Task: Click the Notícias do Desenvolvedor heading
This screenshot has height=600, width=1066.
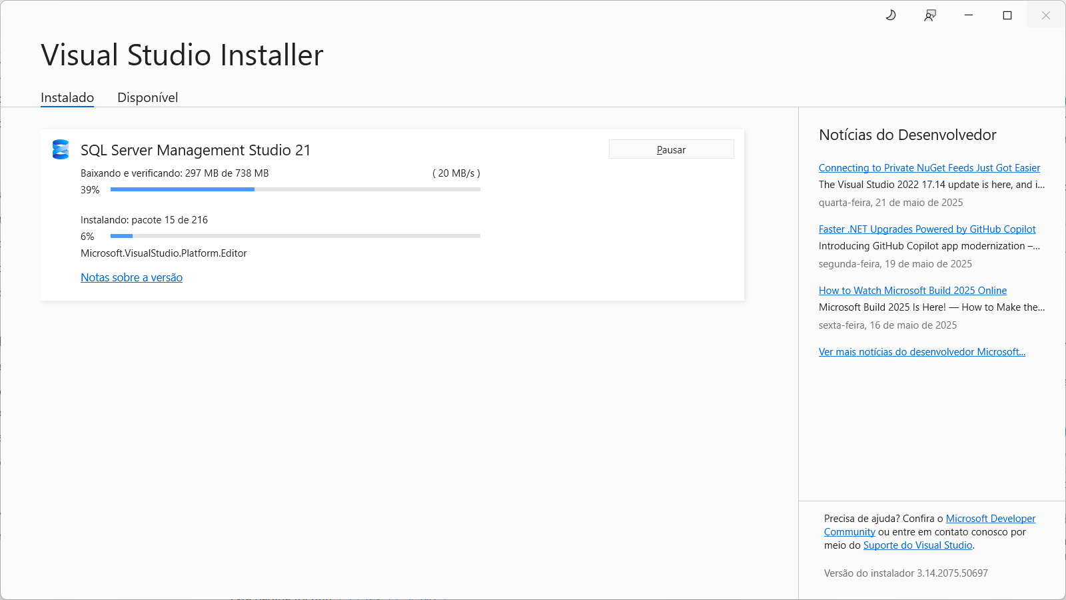Action: coord(907,135)
